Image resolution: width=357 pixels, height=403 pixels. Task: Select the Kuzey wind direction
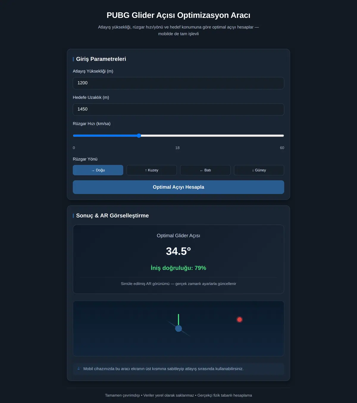(x=152, y=170)
